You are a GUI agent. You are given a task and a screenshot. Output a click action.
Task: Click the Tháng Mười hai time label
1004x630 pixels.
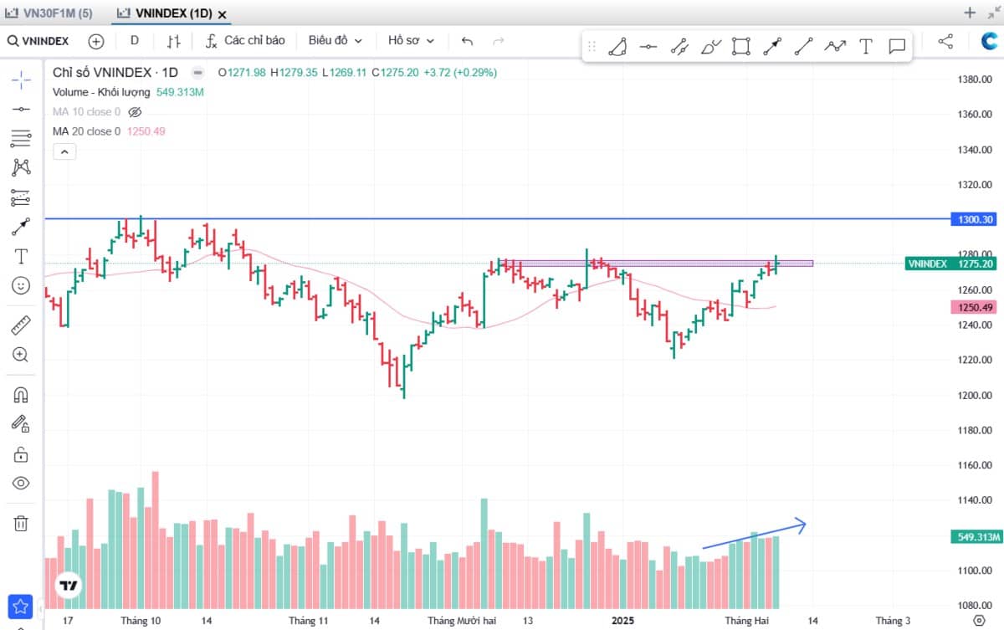(462, 621)
